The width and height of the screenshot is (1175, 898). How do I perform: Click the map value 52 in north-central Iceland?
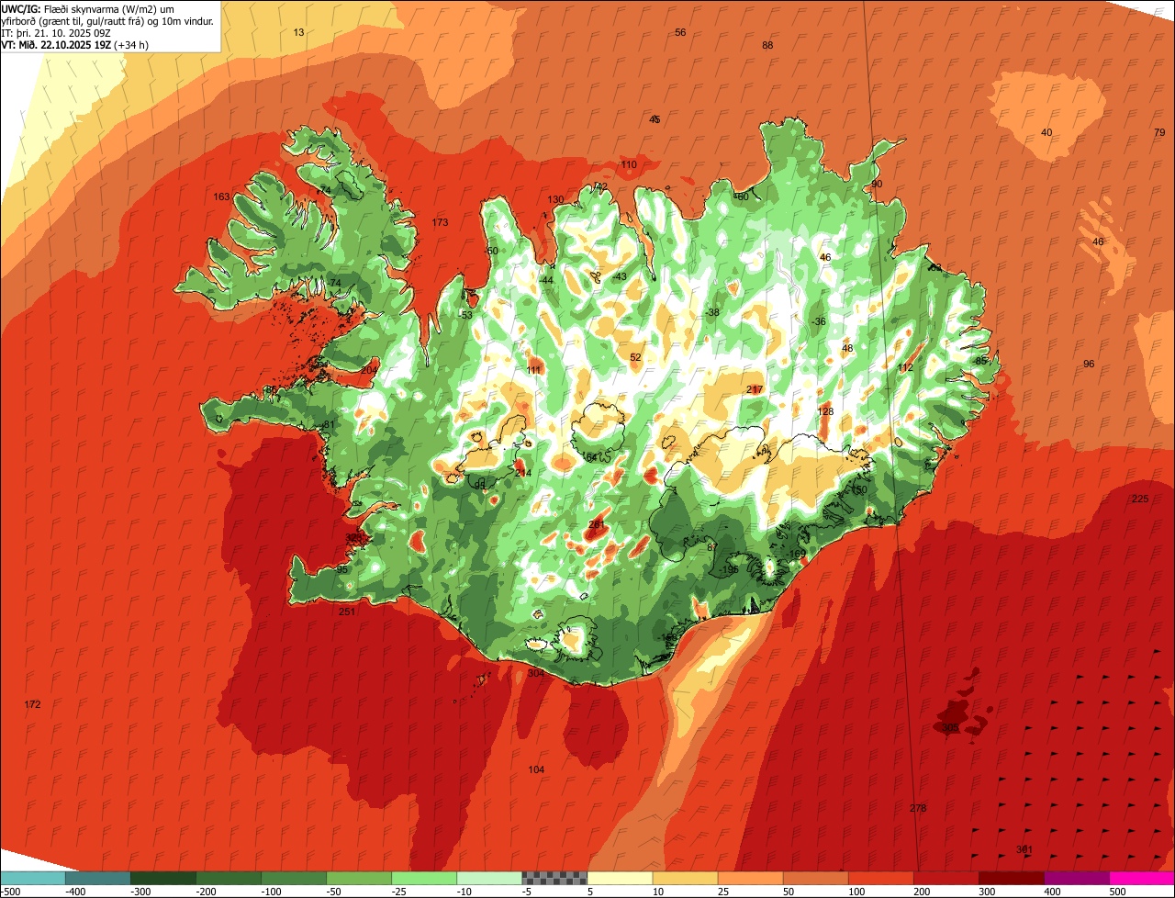click(x=635, y=357)
